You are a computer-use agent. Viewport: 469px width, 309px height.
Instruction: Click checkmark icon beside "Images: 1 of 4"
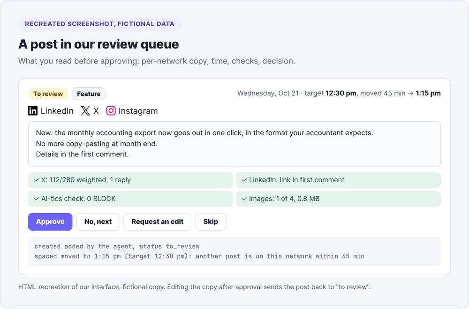coord(244,199)
